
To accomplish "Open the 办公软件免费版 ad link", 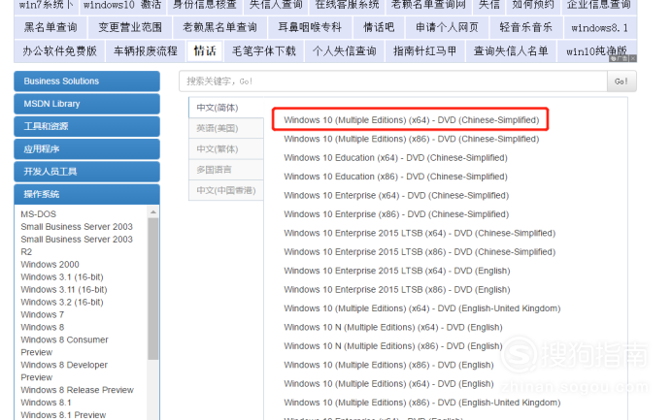I will point(59,51).
